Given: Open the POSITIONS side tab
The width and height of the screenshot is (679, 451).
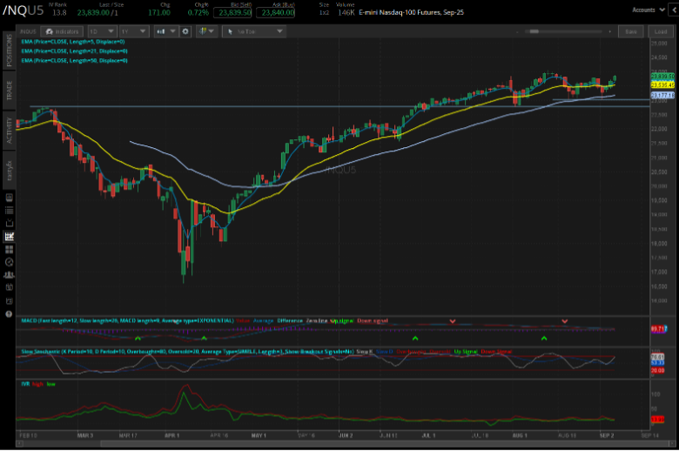Looking at the screenshot, I should click(9, 50).
